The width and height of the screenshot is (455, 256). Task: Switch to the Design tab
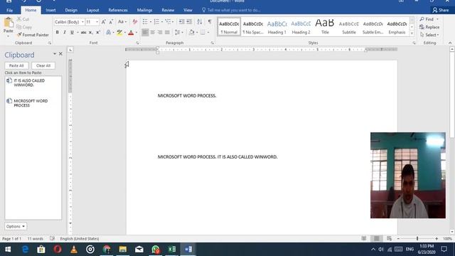(71, 10)
